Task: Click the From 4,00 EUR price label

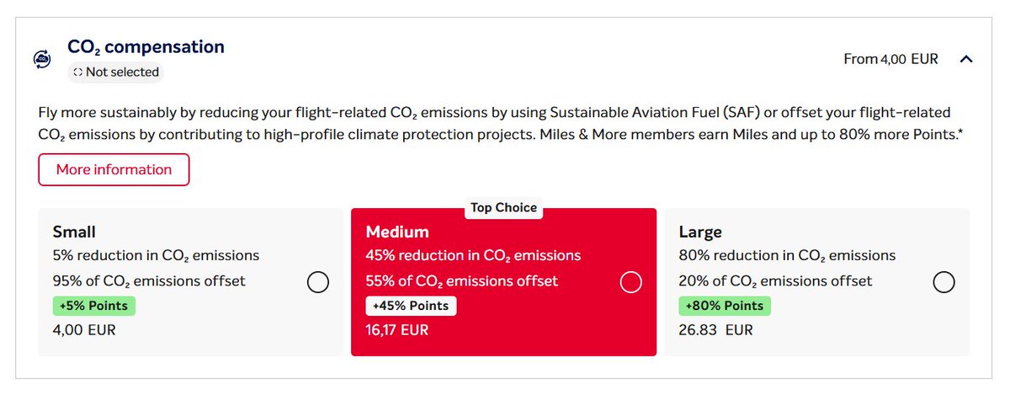Action: 890,59
